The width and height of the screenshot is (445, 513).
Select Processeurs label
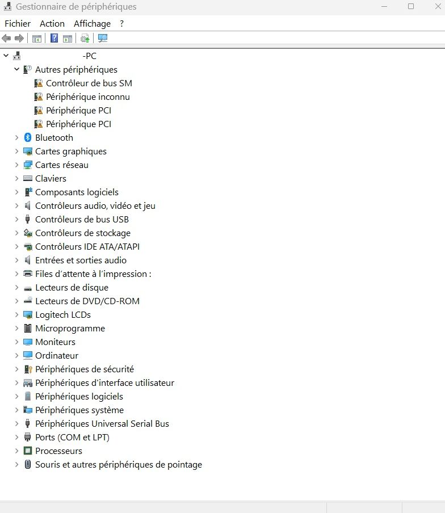point(59,451)
